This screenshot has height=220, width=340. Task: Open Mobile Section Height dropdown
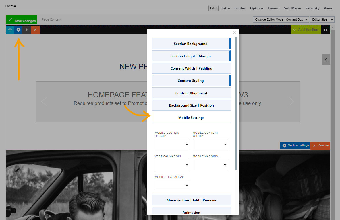[x=172, y=144]
